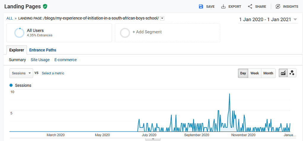The width and height of the screenshot is (303, 141).
Task: Switch to the Entrance Paths tab
Action: [x=43, y=50]
